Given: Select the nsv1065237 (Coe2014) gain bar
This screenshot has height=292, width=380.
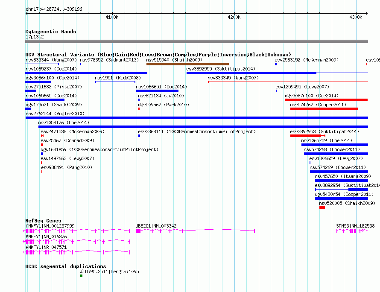Looking at the screenshot, I should coord(86,73).
